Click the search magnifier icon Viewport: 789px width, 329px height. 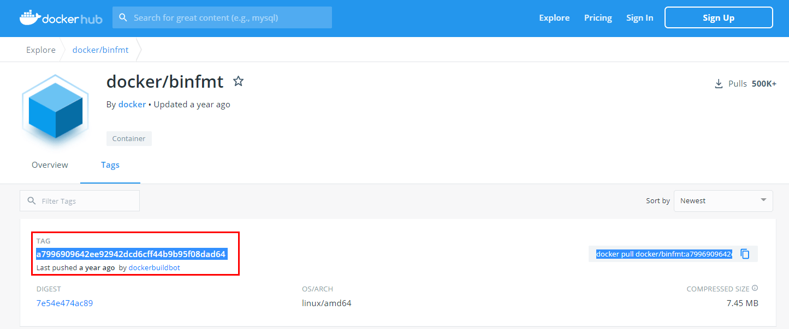(x=123, y=17)
